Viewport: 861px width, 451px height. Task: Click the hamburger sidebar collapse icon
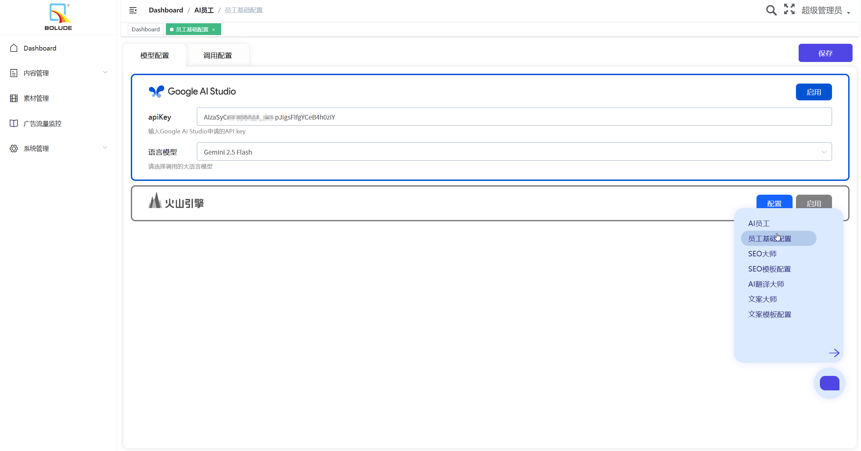tap(133, 10)
